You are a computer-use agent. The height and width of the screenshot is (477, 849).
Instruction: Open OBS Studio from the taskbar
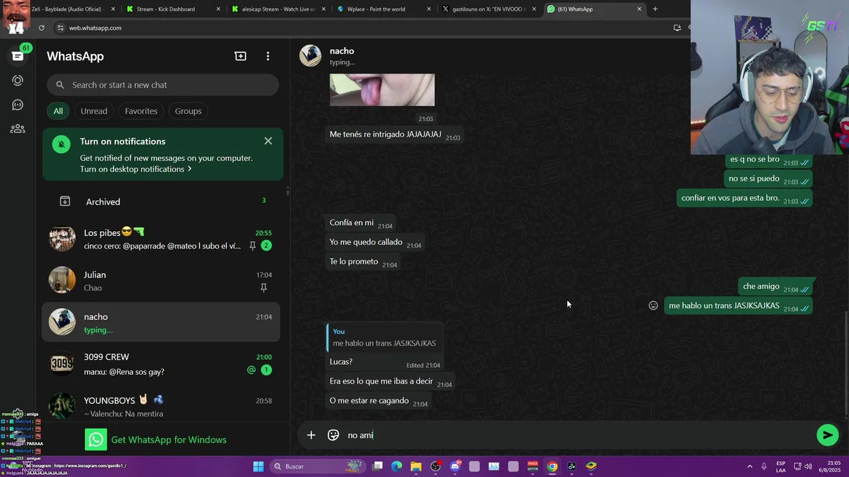coord(436,466)
